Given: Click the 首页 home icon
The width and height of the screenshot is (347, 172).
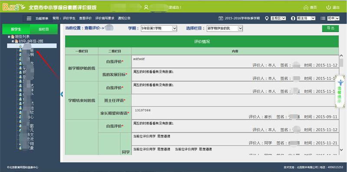Looking at the screenshot, I should click(306, 7).
